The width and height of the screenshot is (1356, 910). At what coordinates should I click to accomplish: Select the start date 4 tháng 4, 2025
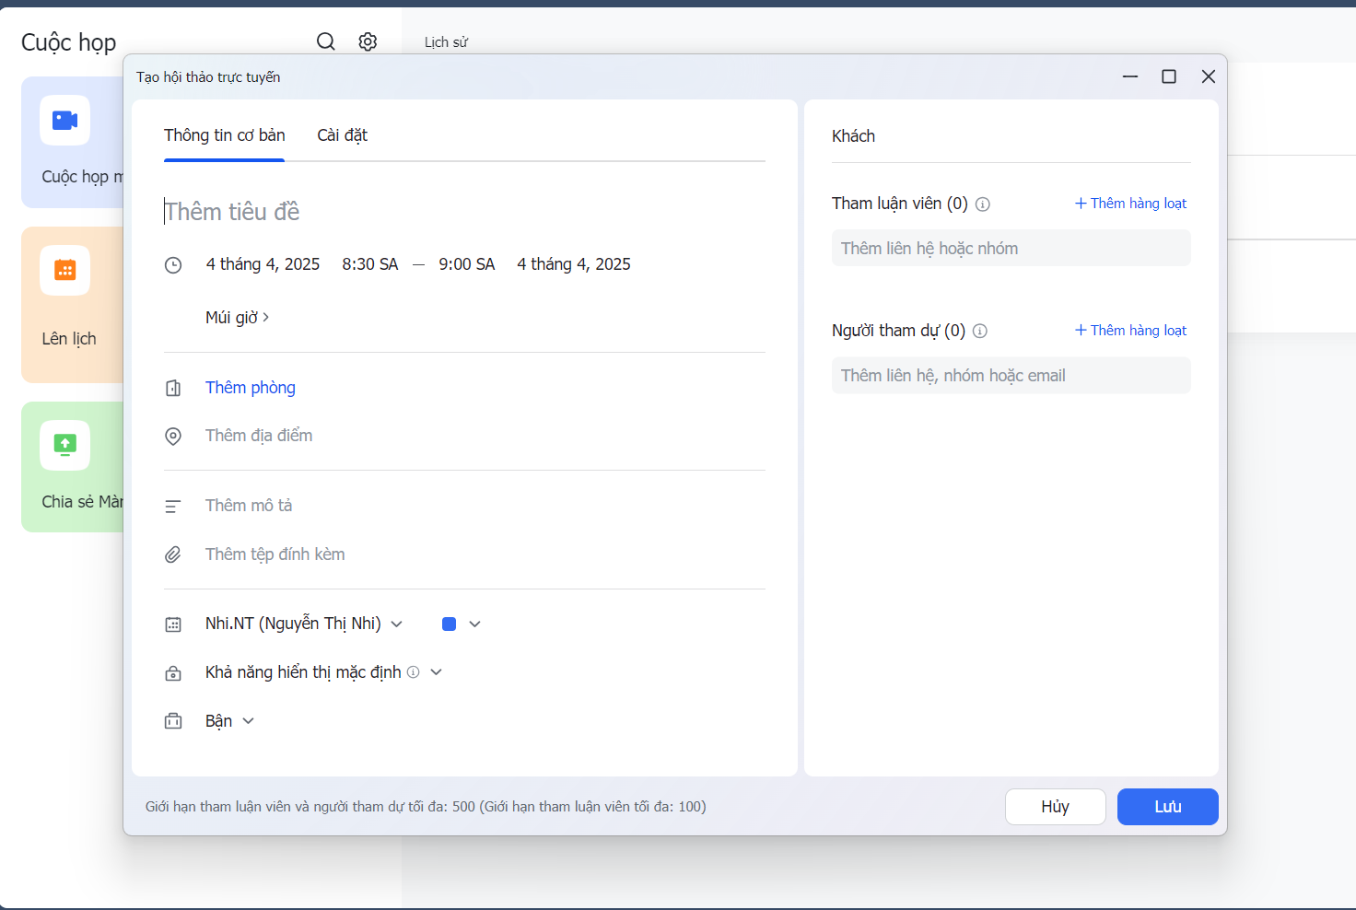click(263, 264)
